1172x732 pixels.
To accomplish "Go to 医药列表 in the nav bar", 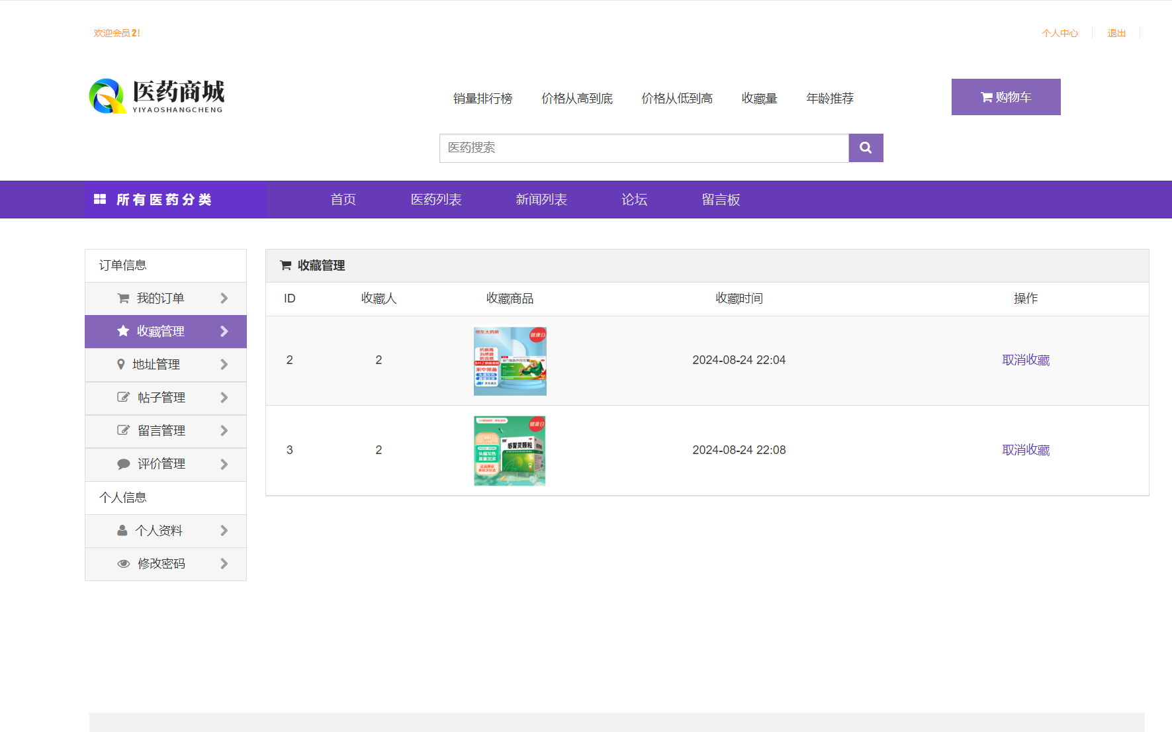I will coord(436,199).
